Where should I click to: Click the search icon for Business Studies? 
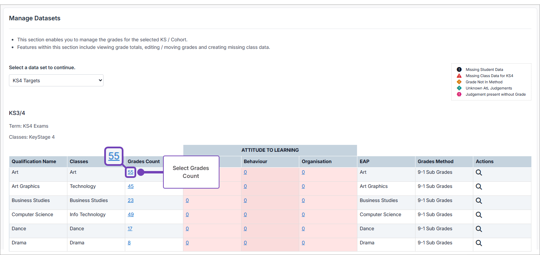coord(478,201)
